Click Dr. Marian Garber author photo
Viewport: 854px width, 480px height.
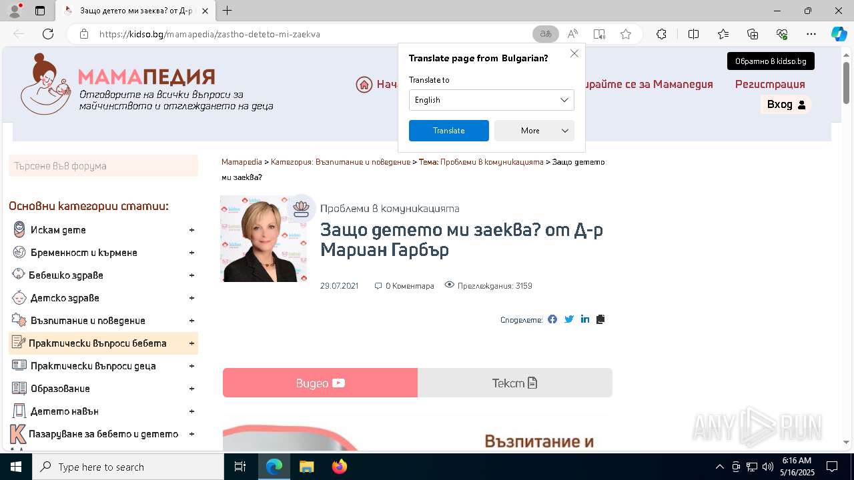tap(264, 239)
